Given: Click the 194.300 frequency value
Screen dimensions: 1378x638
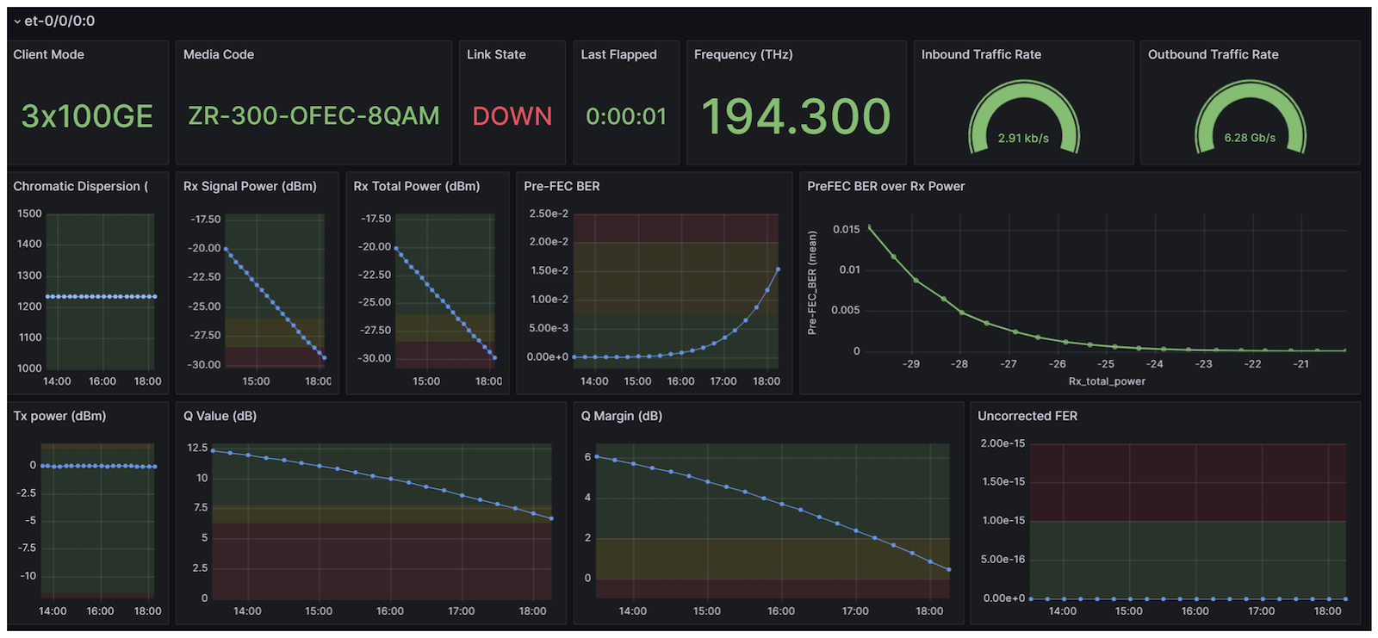Looking at the screenshot, I should (x=796, y=116).
